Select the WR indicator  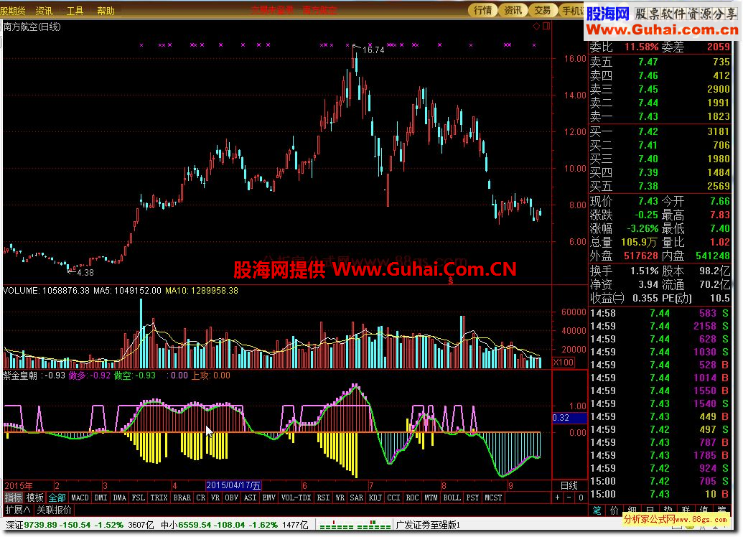coord(340,498)
